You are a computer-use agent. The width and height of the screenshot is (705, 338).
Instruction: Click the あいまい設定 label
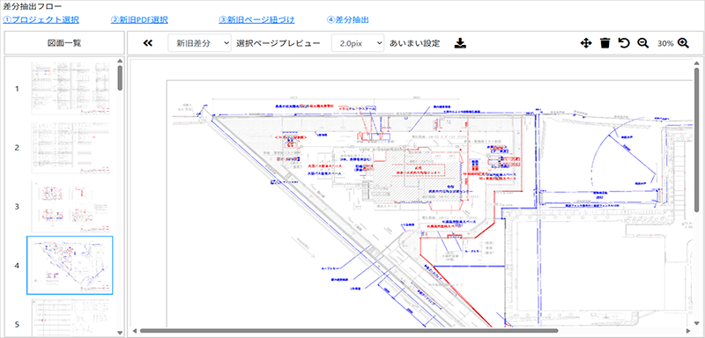pos(414,43)
